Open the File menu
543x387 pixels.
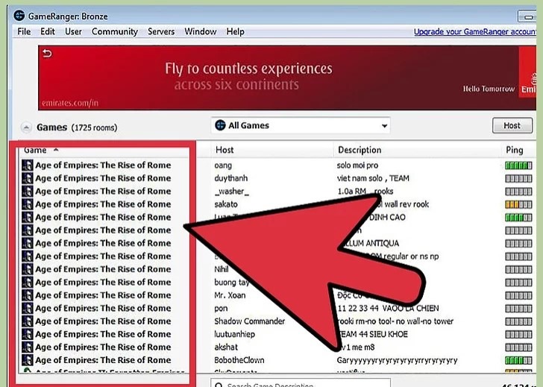click(24, 31)
